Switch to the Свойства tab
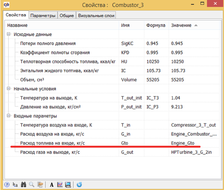Viewport: 224px width, 190px height. pyautogui.click(x=16, y=15)
